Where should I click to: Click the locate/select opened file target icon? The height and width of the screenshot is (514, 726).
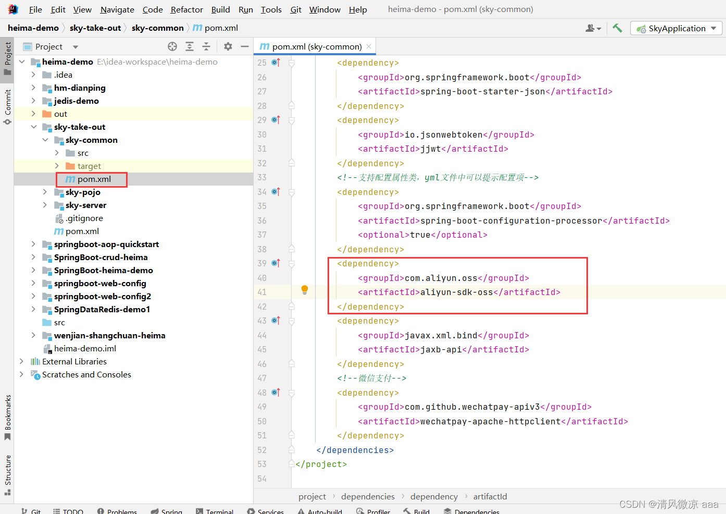tap(172, 46)
